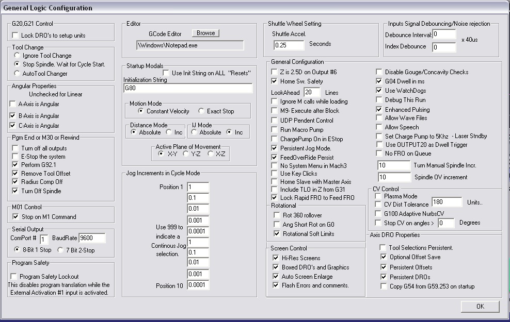Click the LookAhead lines field

point(311,92)
